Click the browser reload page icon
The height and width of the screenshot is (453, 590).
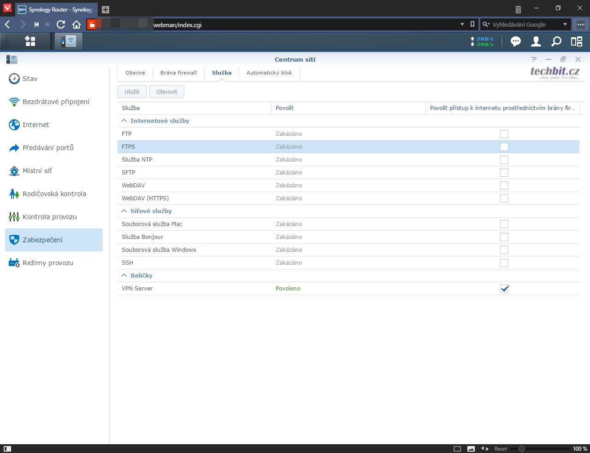coord(61,25)
